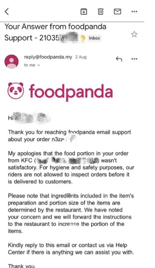Archive this email
The width and height of the screenshot is (155, 268).
pyautogui.click(x=83, y=12)
